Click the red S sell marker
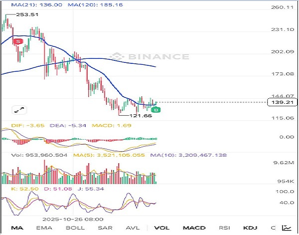Viewport: 299px width, 235px height. click(18, 41)
